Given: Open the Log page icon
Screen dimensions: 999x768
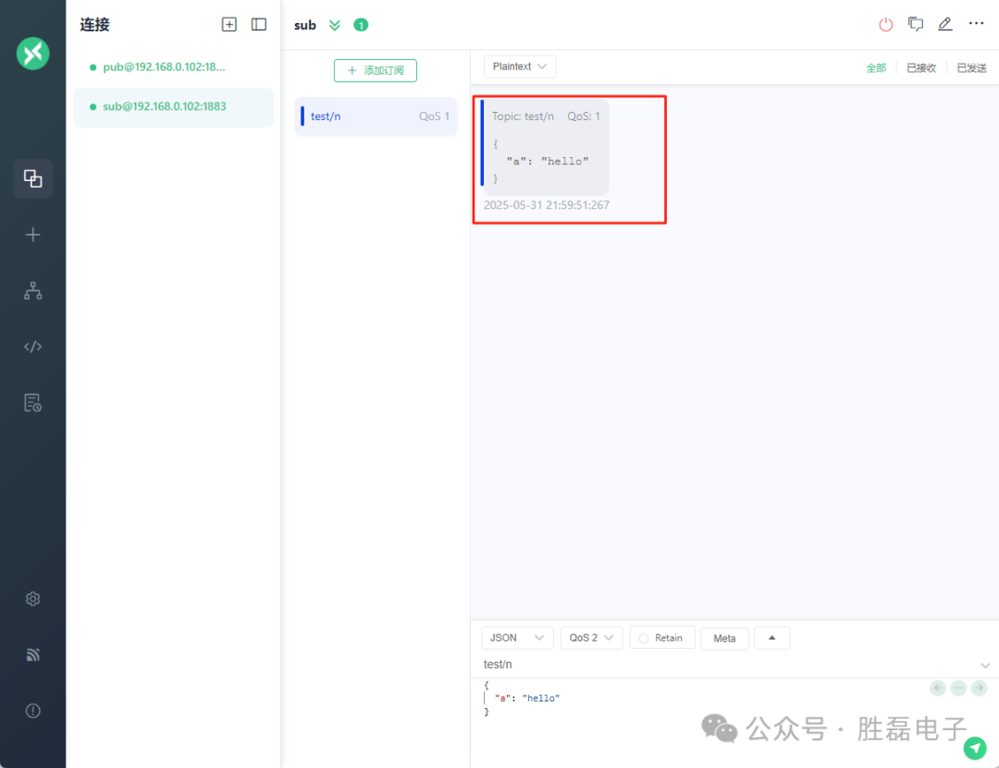Looking at the screenshot, I should pyautogui.click(x=32, y=402).
